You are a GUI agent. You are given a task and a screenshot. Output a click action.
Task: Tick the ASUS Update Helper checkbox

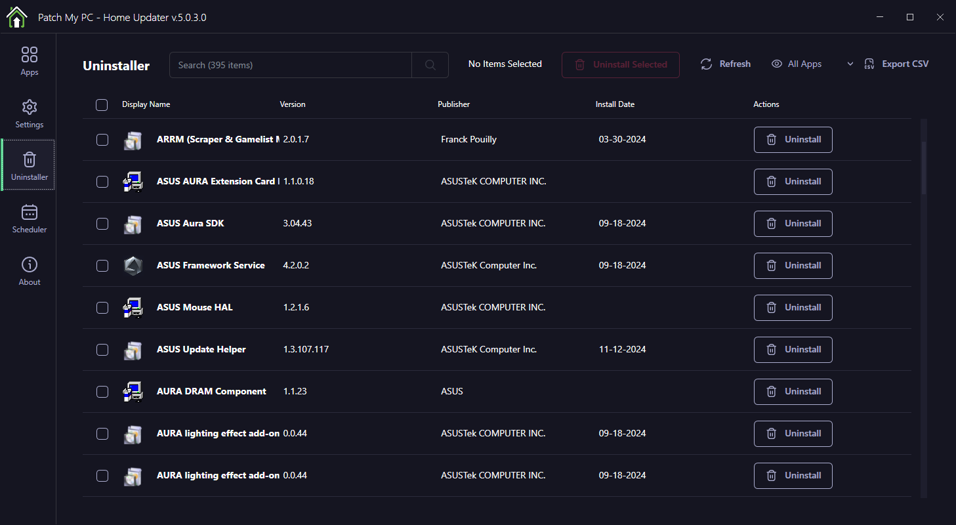click(102, 350)
